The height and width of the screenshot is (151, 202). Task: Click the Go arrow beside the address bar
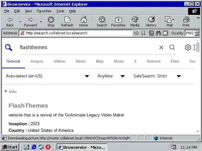click(136, 33)
